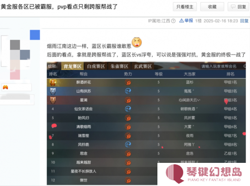Click the 只看楼主 button
Screen dimensions: 250x186
(185, 6)
